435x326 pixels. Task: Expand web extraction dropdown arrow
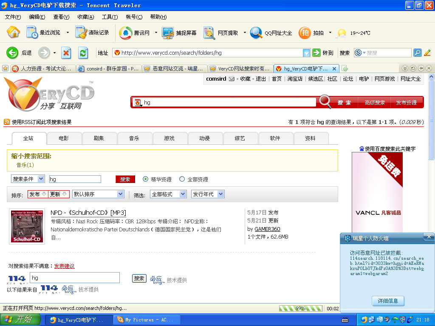click(x=245, y=33)
